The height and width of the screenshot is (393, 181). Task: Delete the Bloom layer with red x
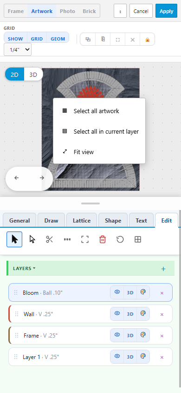[162, 293]
